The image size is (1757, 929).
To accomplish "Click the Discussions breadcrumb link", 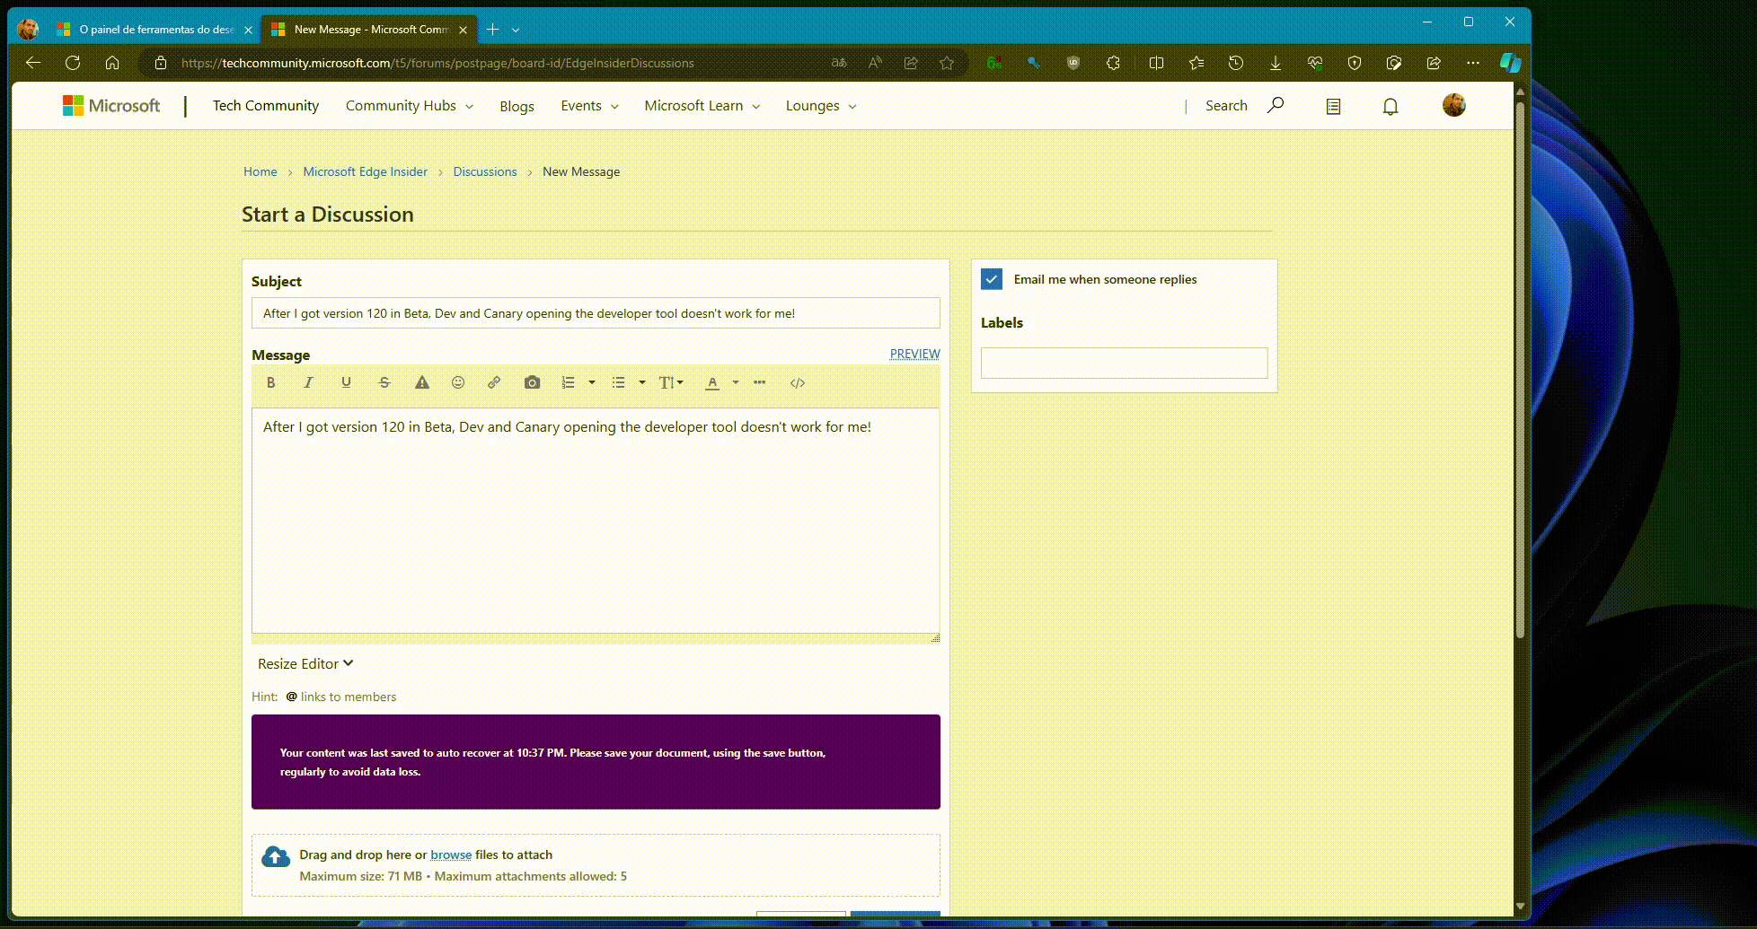I will pyautogui.click(x=485, y=171).
